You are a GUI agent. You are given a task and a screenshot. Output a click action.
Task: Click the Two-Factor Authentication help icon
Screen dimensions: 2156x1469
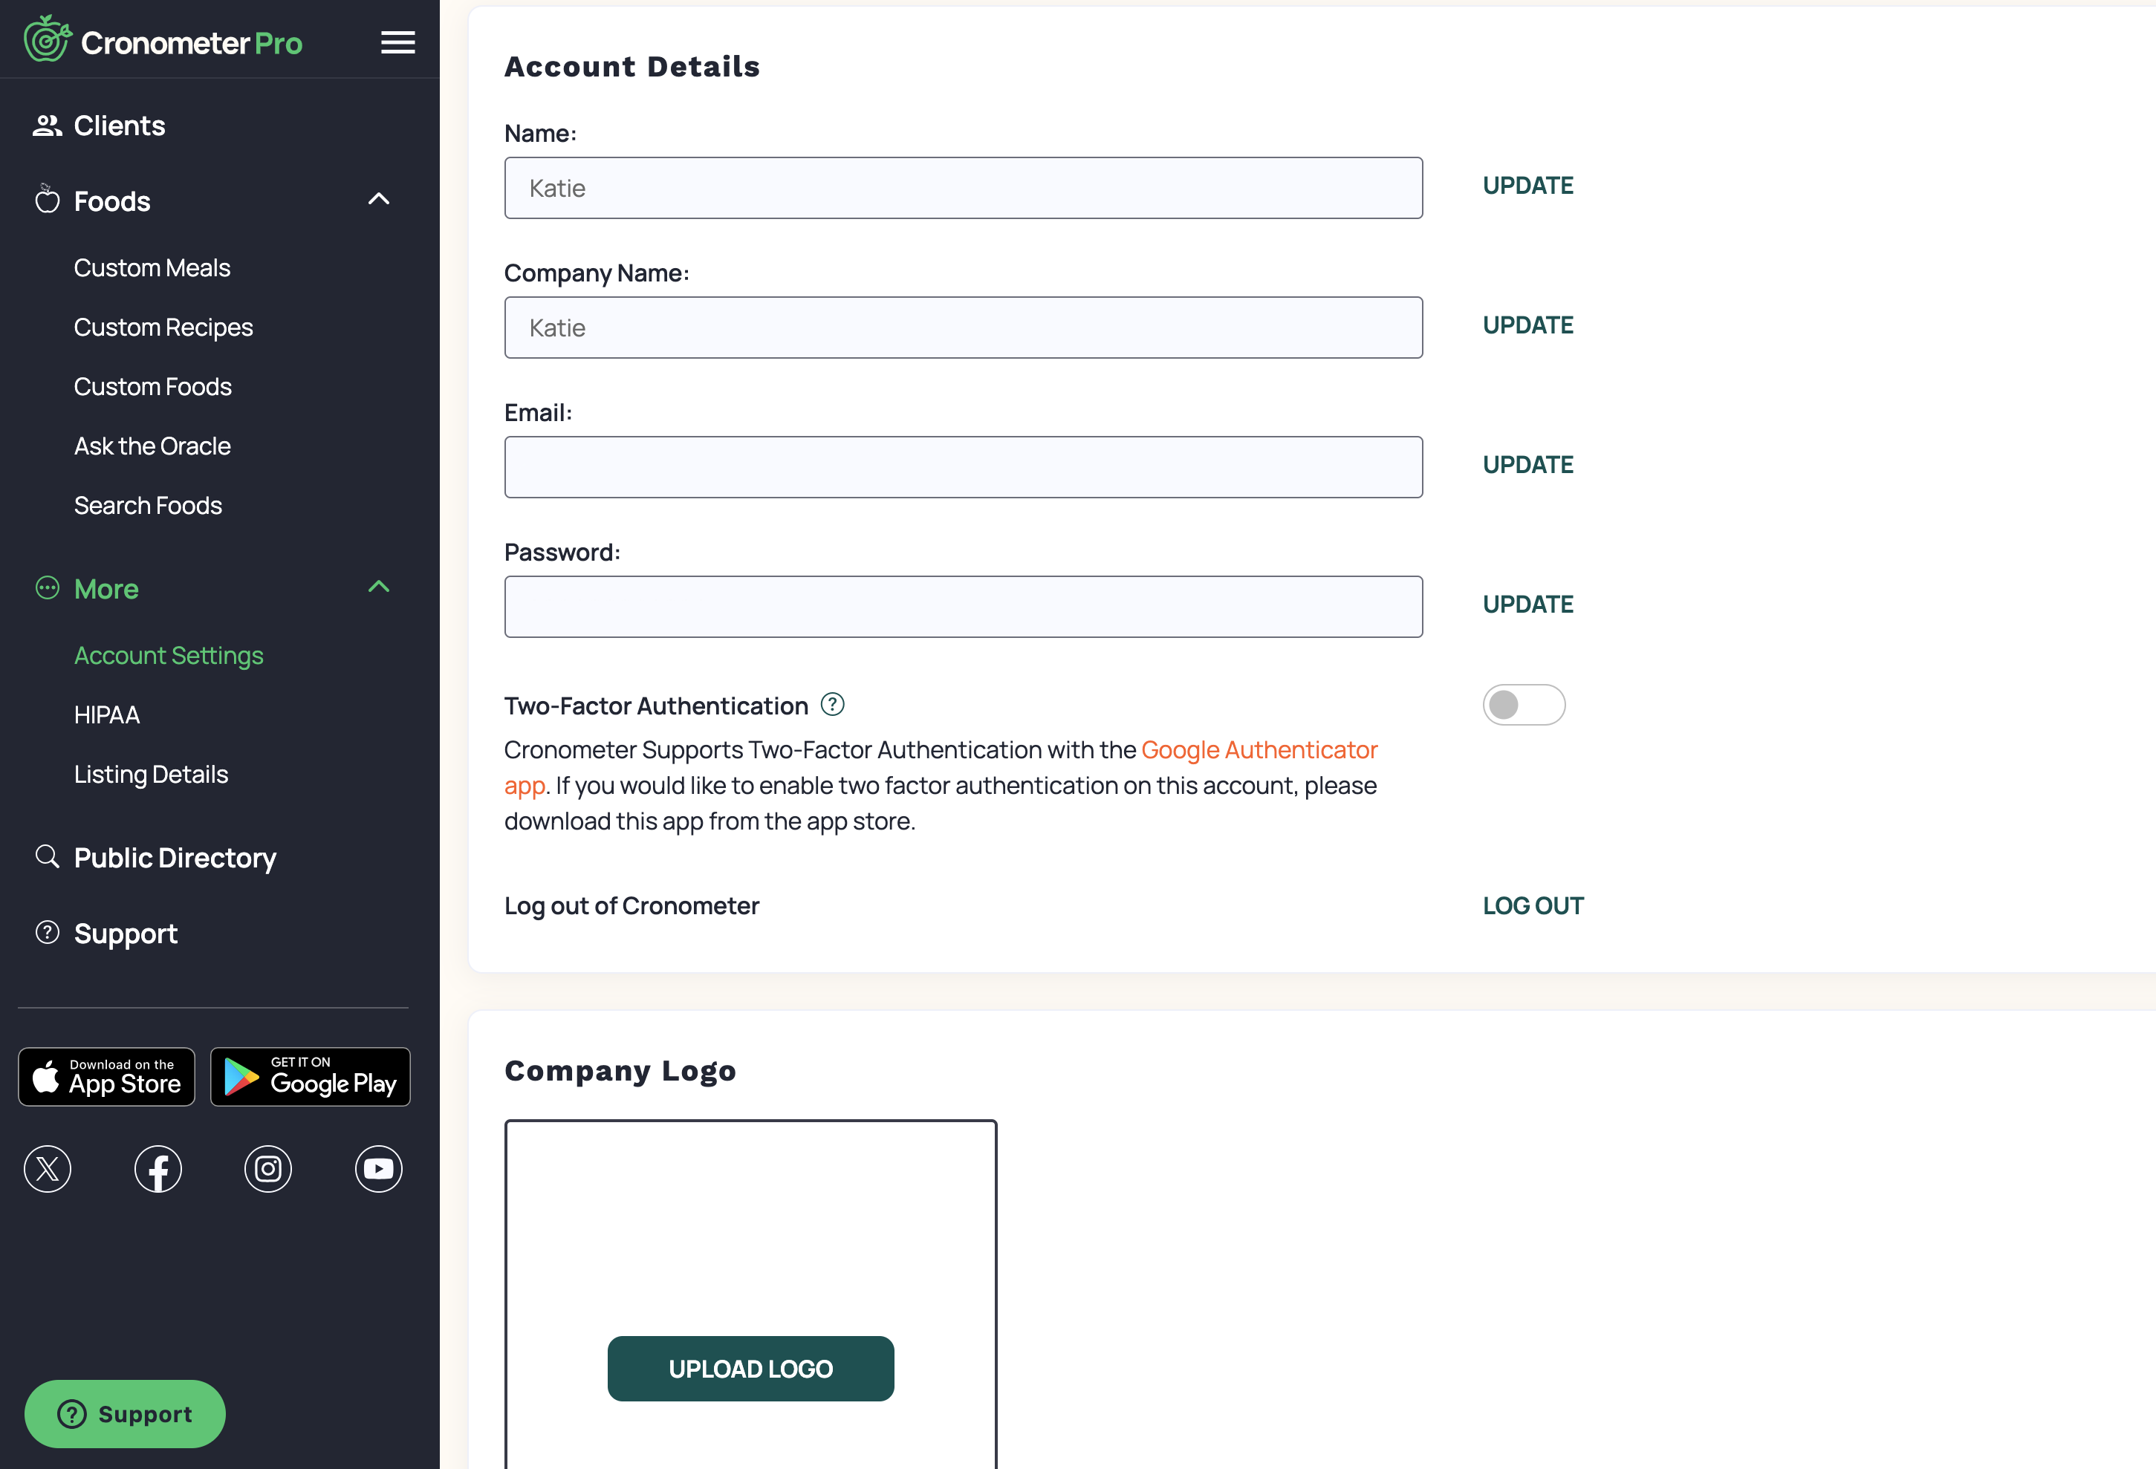tap(832, 705)
